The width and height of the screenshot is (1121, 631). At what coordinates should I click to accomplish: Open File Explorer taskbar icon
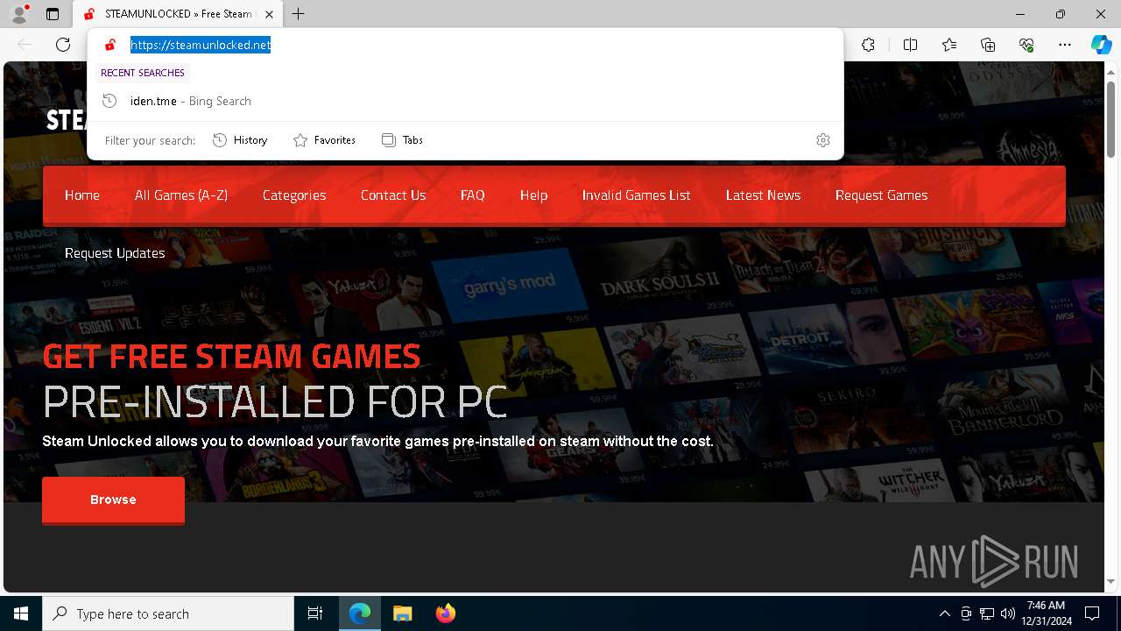coord(402,613)
